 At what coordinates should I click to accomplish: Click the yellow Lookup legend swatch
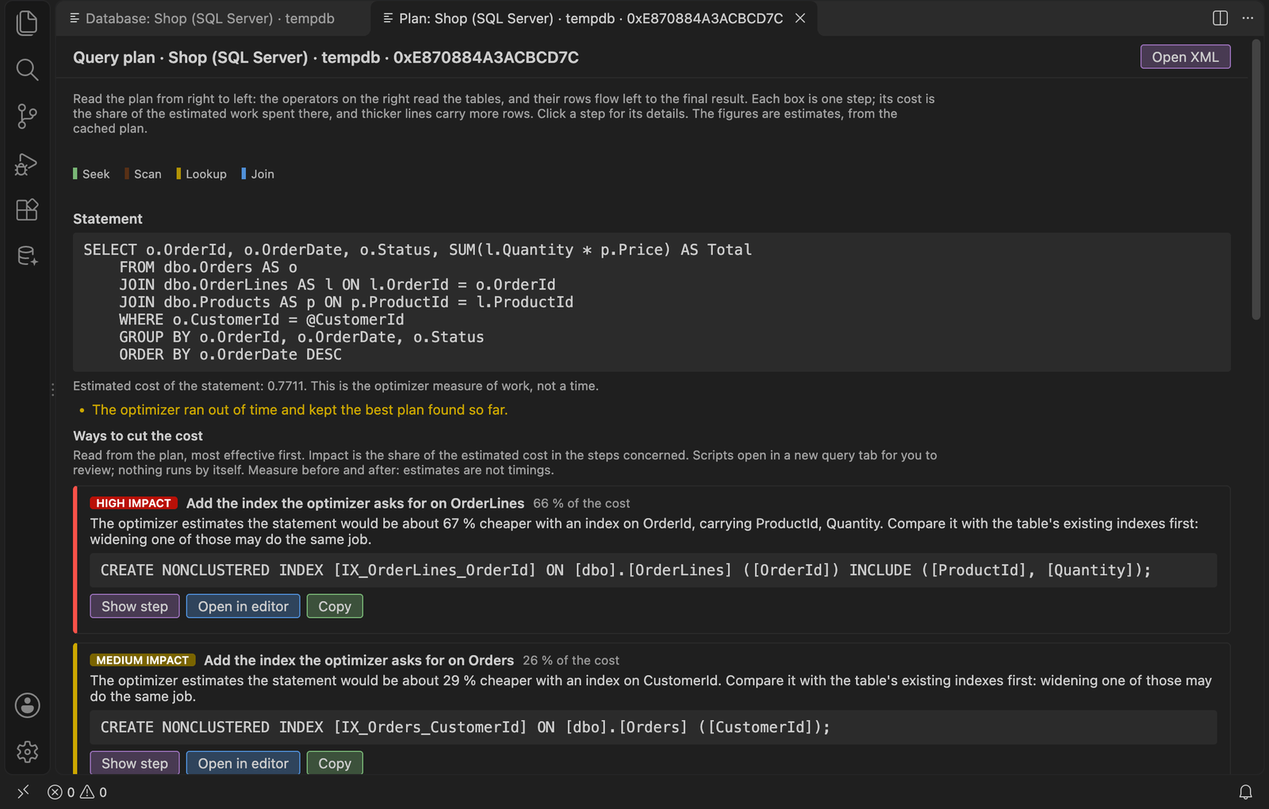click(x=178, y=174)
